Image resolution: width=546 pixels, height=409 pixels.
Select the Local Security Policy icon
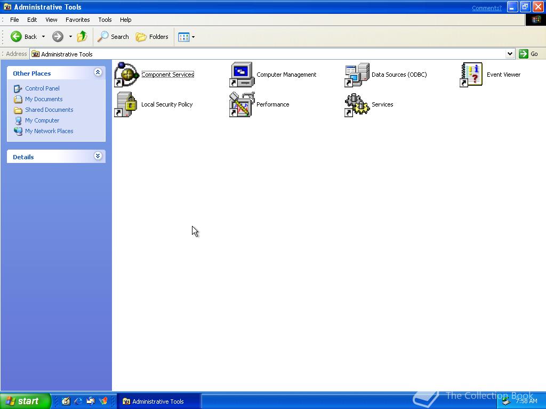126,104
